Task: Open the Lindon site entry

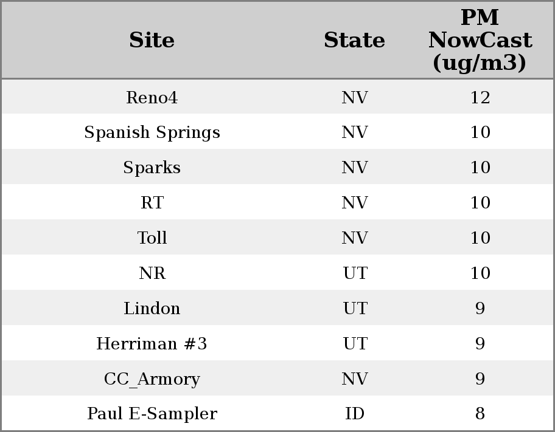Action: 152,309
